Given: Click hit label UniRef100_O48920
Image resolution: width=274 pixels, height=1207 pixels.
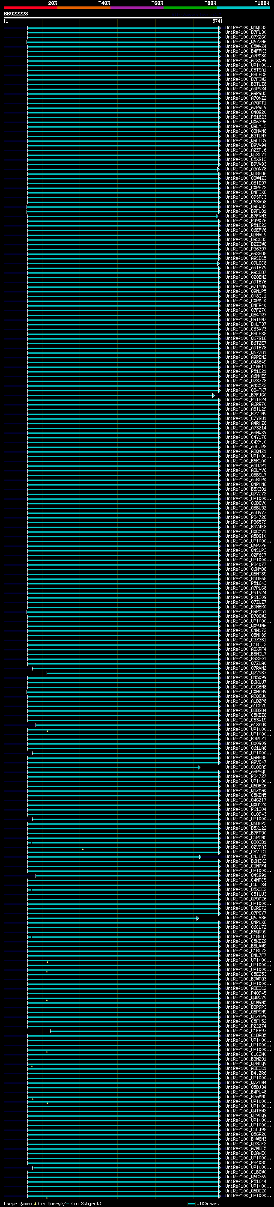Looking at the screenshot, I should (246, 113).
